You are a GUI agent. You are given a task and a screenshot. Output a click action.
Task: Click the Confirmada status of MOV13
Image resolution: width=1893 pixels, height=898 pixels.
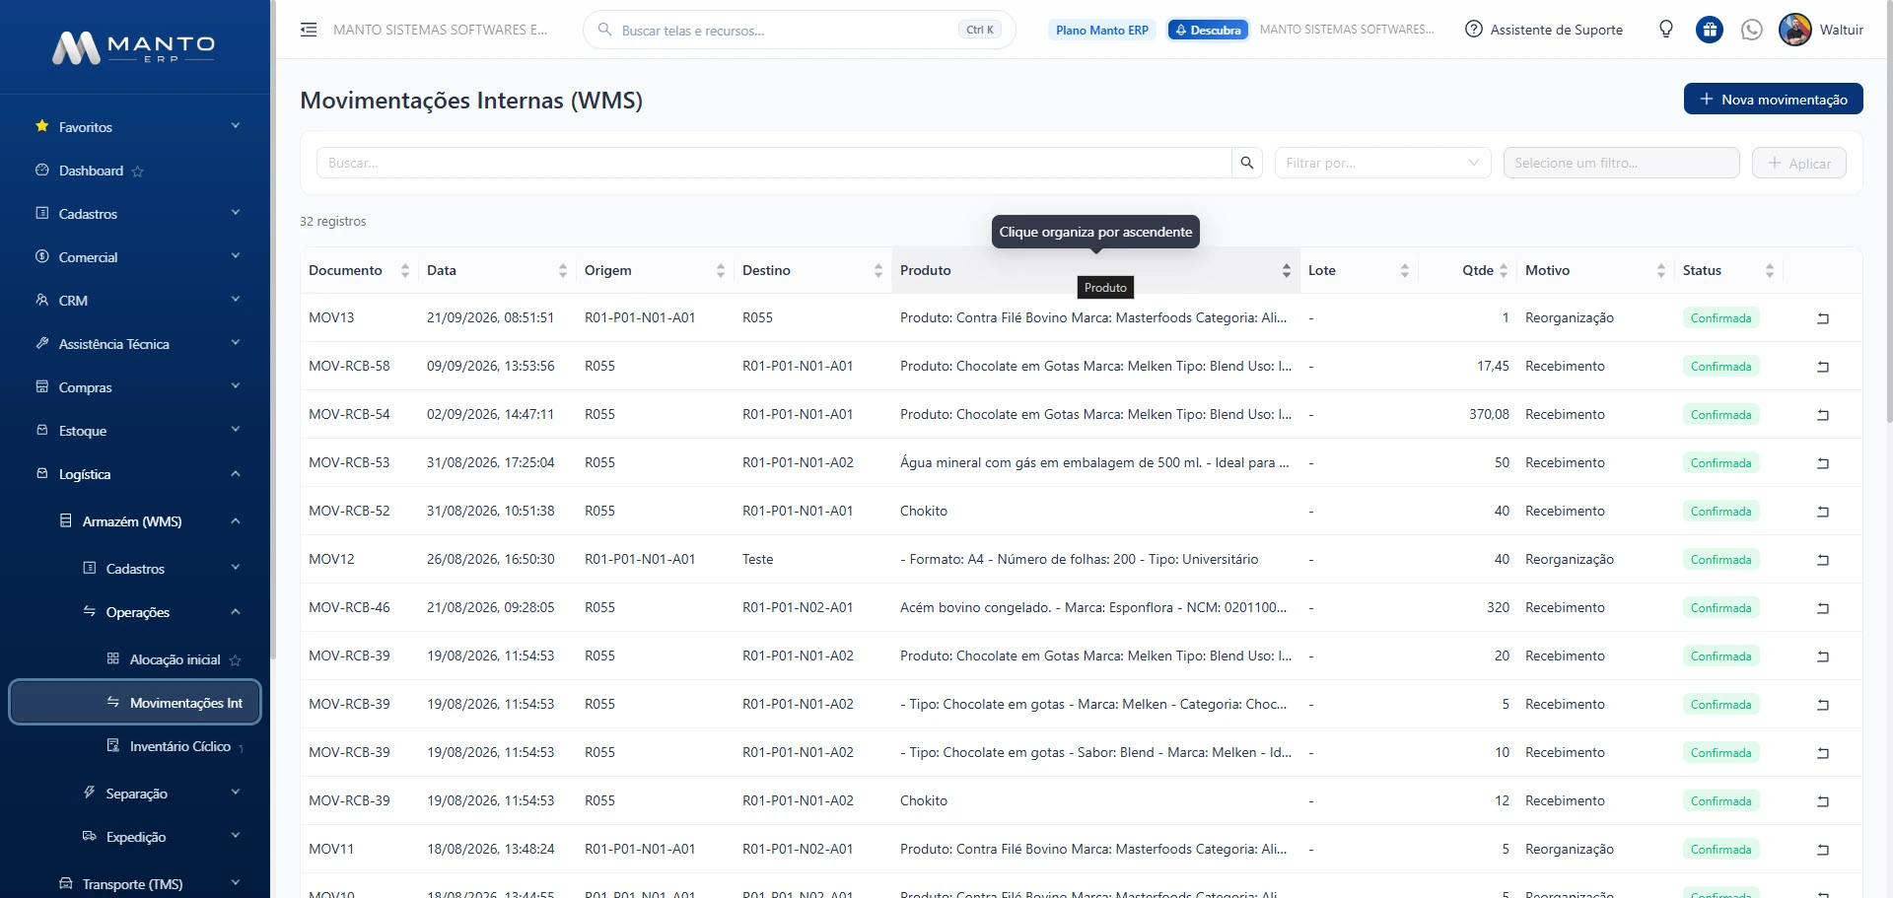[1720, 318]
